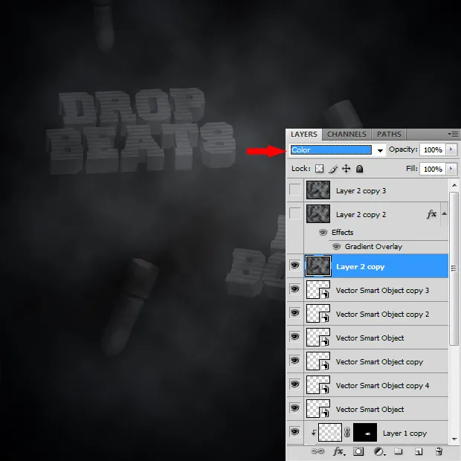Collapse effects on Layer 2 copy 2
This screenshot has width=461, height=461.
[445, 213]
